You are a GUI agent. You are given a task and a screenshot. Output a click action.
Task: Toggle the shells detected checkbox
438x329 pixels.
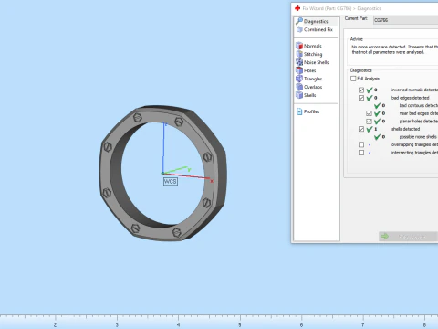pyautogui.click(x=361, y=129)
